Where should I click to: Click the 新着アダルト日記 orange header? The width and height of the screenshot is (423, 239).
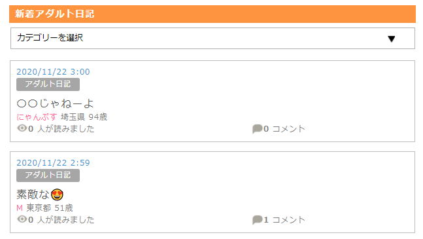(212, 14)
